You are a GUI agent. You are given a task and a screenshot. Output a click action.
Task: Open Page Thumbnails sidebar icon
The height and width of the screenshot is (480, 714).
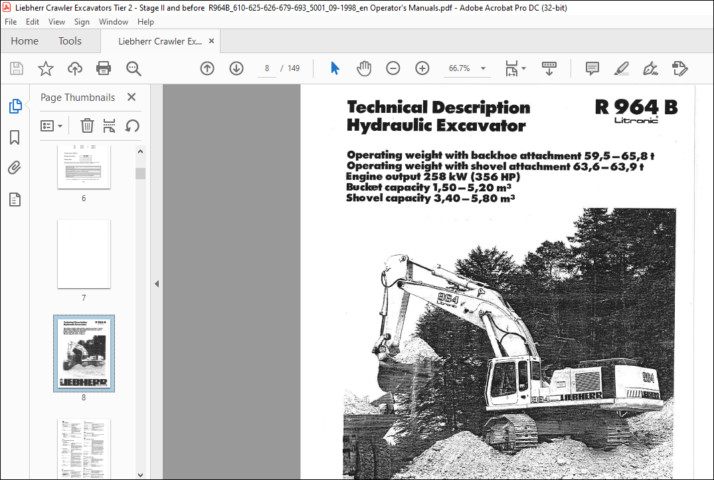click(15, 106)
